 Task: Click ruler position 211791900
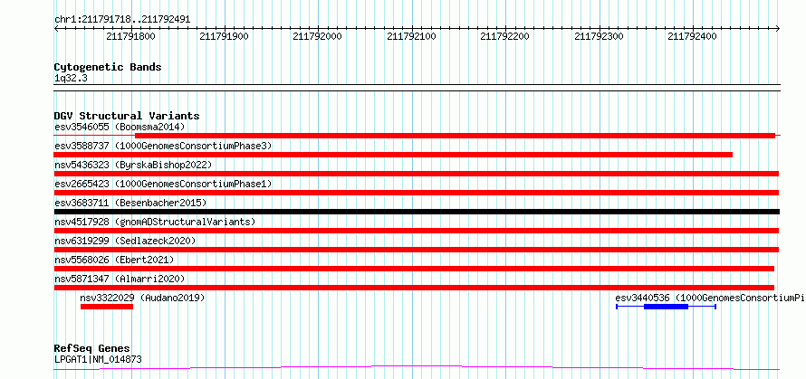pos(224,36)
